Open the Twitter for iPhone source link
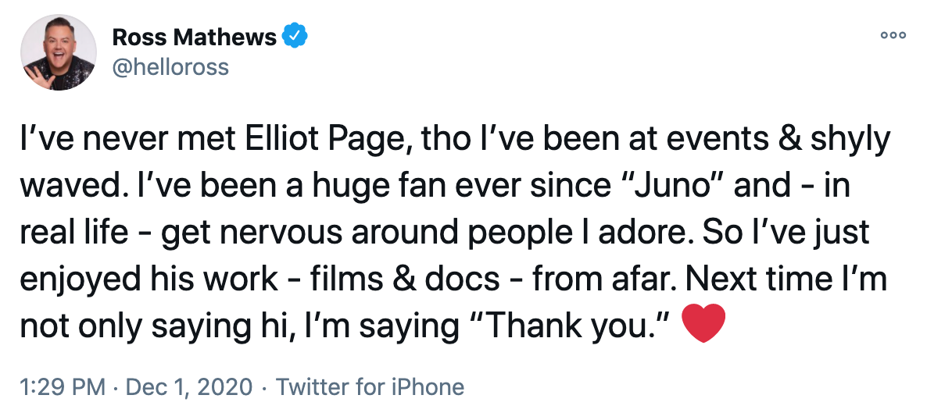The height and width of the screenshot is (420, 927). click(x=370, y=386)
